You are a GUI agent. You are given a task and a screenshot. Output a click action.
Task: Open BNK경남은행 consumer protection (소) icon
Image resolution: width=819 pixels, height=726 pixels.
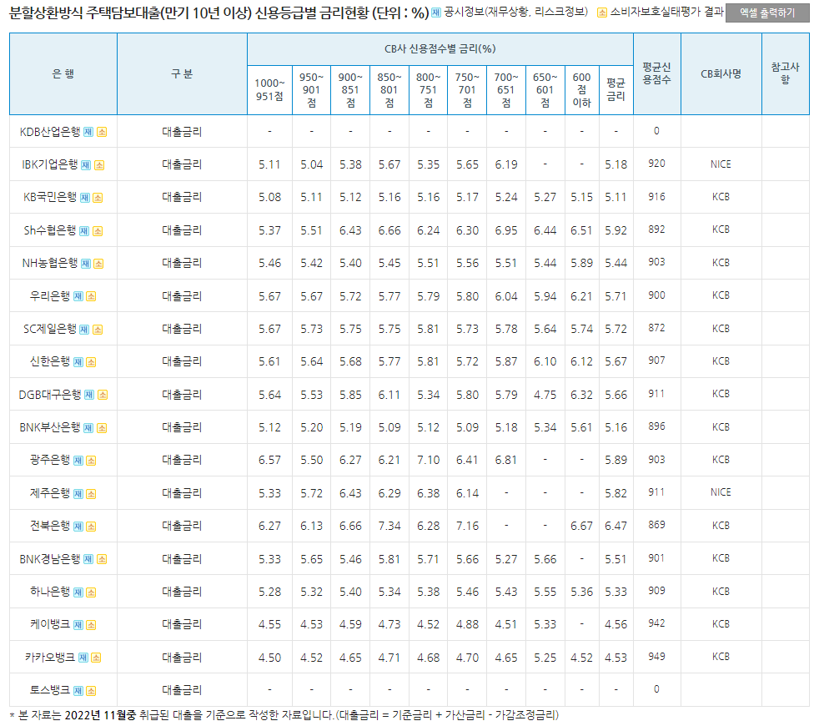pos(102,559)
